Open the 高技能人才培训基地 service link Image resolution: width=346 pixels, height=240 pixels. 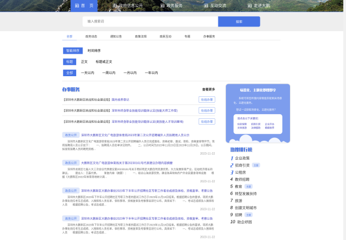coord(147,122)
